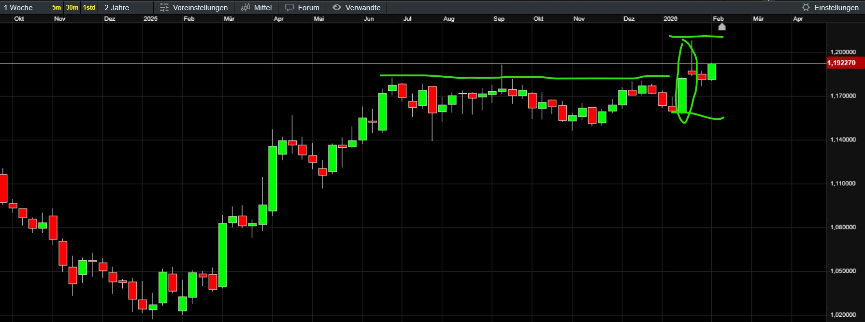This screenshot has height=322, width=865.
Task: Click the Voreinstellungen sliders icon
Action: 164,8
